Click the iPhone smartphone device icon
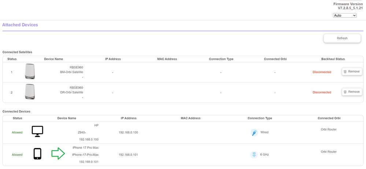The image size is (366, 169). (37, 154)
